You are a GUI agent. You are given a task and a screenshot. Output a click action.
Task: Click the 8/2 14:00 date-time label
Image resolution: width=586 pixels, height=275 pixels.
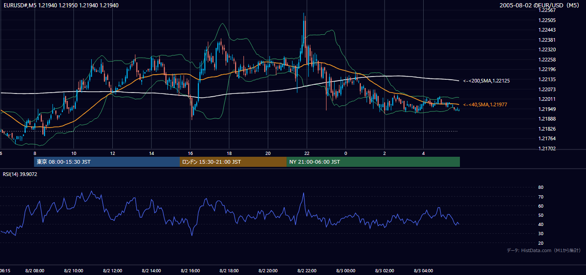click(x=151, y=271)
